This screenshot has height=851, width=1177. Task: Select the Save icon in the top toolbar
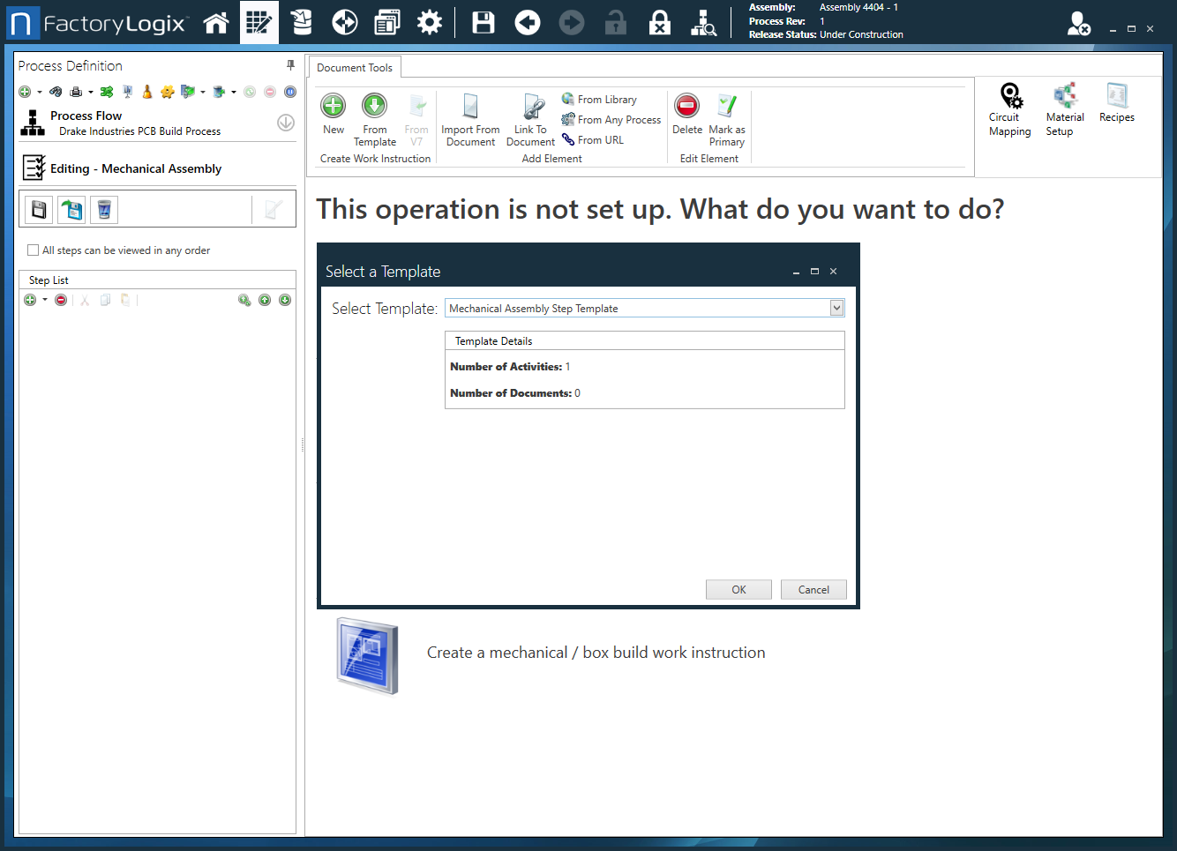[x=483, y=22]
